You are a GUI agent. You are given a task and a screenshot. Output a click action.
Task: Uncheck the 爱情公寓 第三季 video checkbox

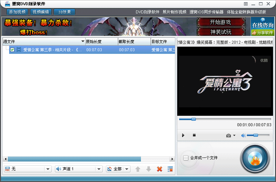(x=12, y=50)
